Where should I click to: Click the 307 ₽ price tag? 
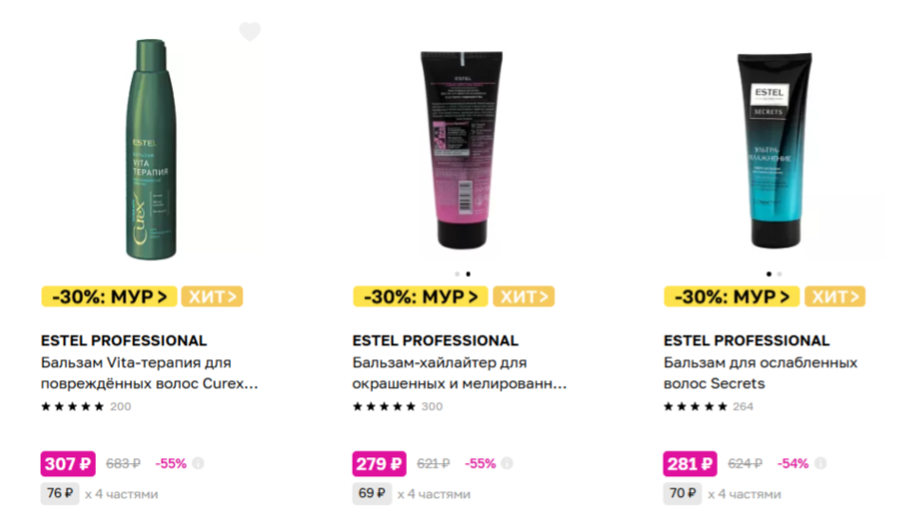click(68, 464)
